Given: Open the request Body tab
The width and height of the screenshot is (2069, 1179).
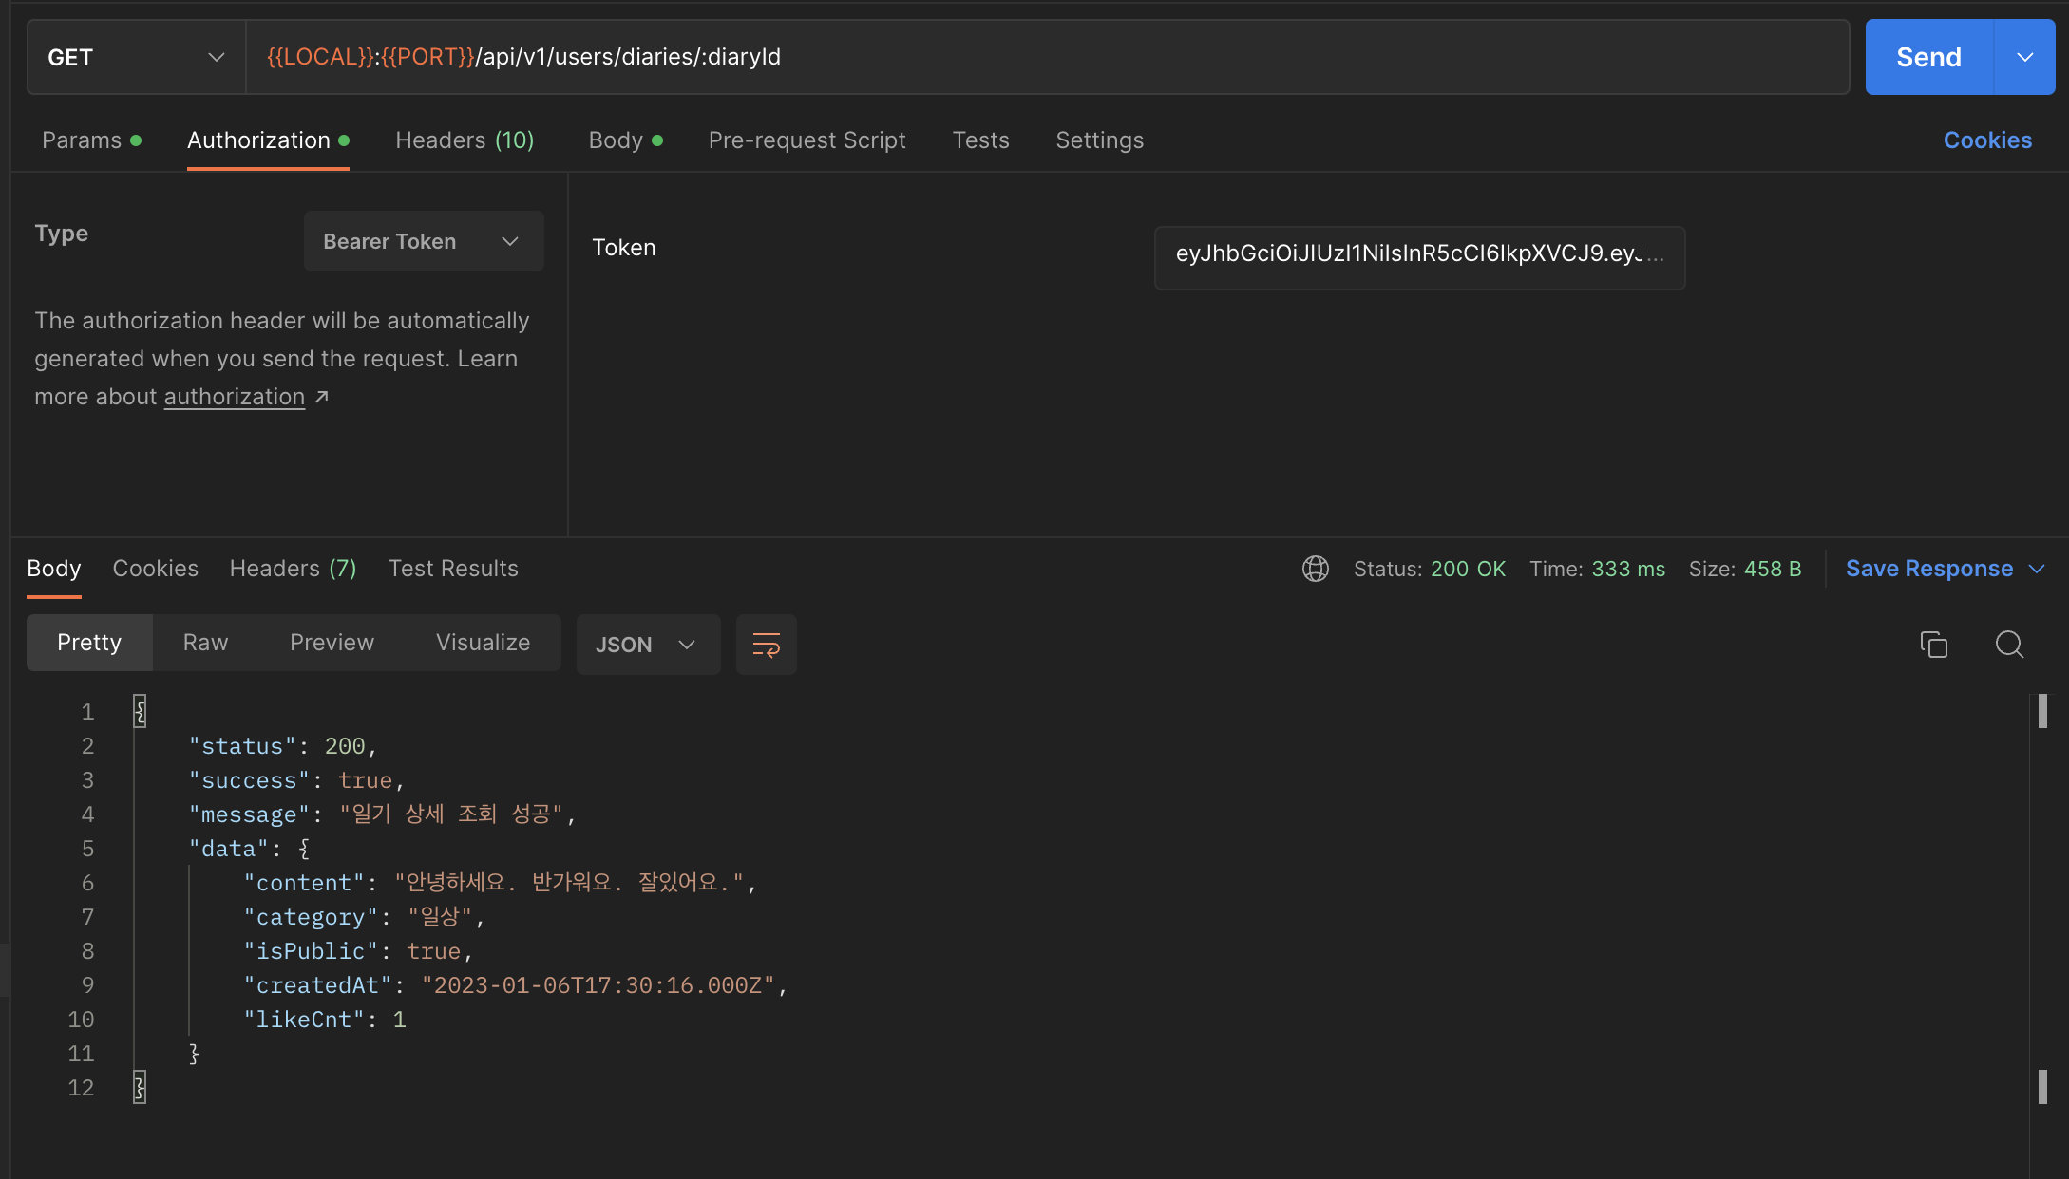Looking at the screenshot, I should [x=625, y=140].
